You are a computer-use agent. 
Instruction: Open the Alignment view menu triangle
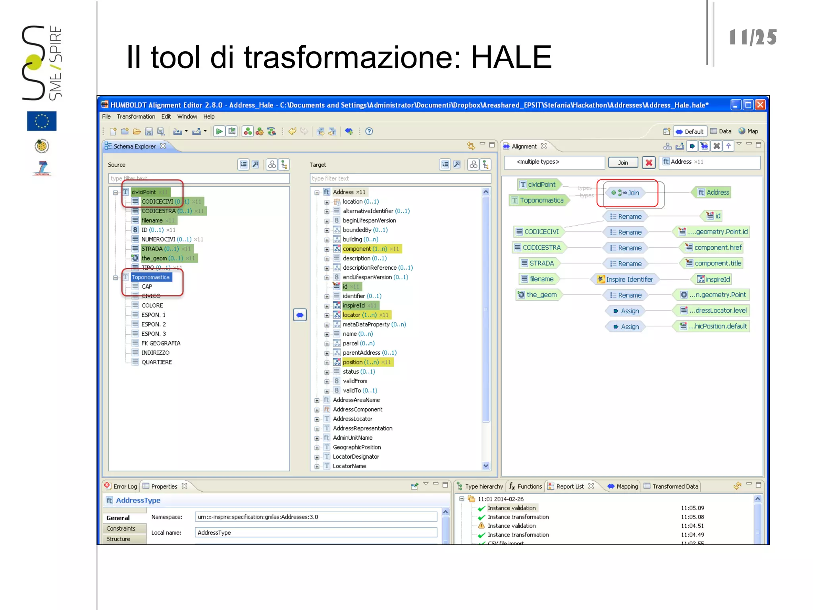(739, 144)
